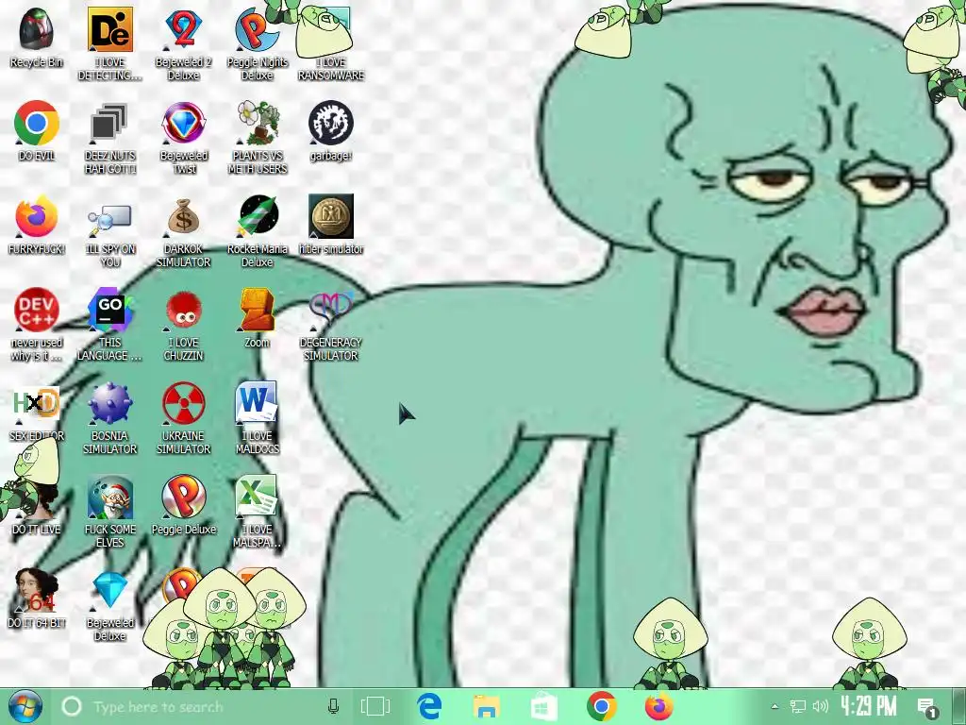
Task: Select the 'DARKOK SIMULATOR' money bag icon
Action: tap(184, 217)
